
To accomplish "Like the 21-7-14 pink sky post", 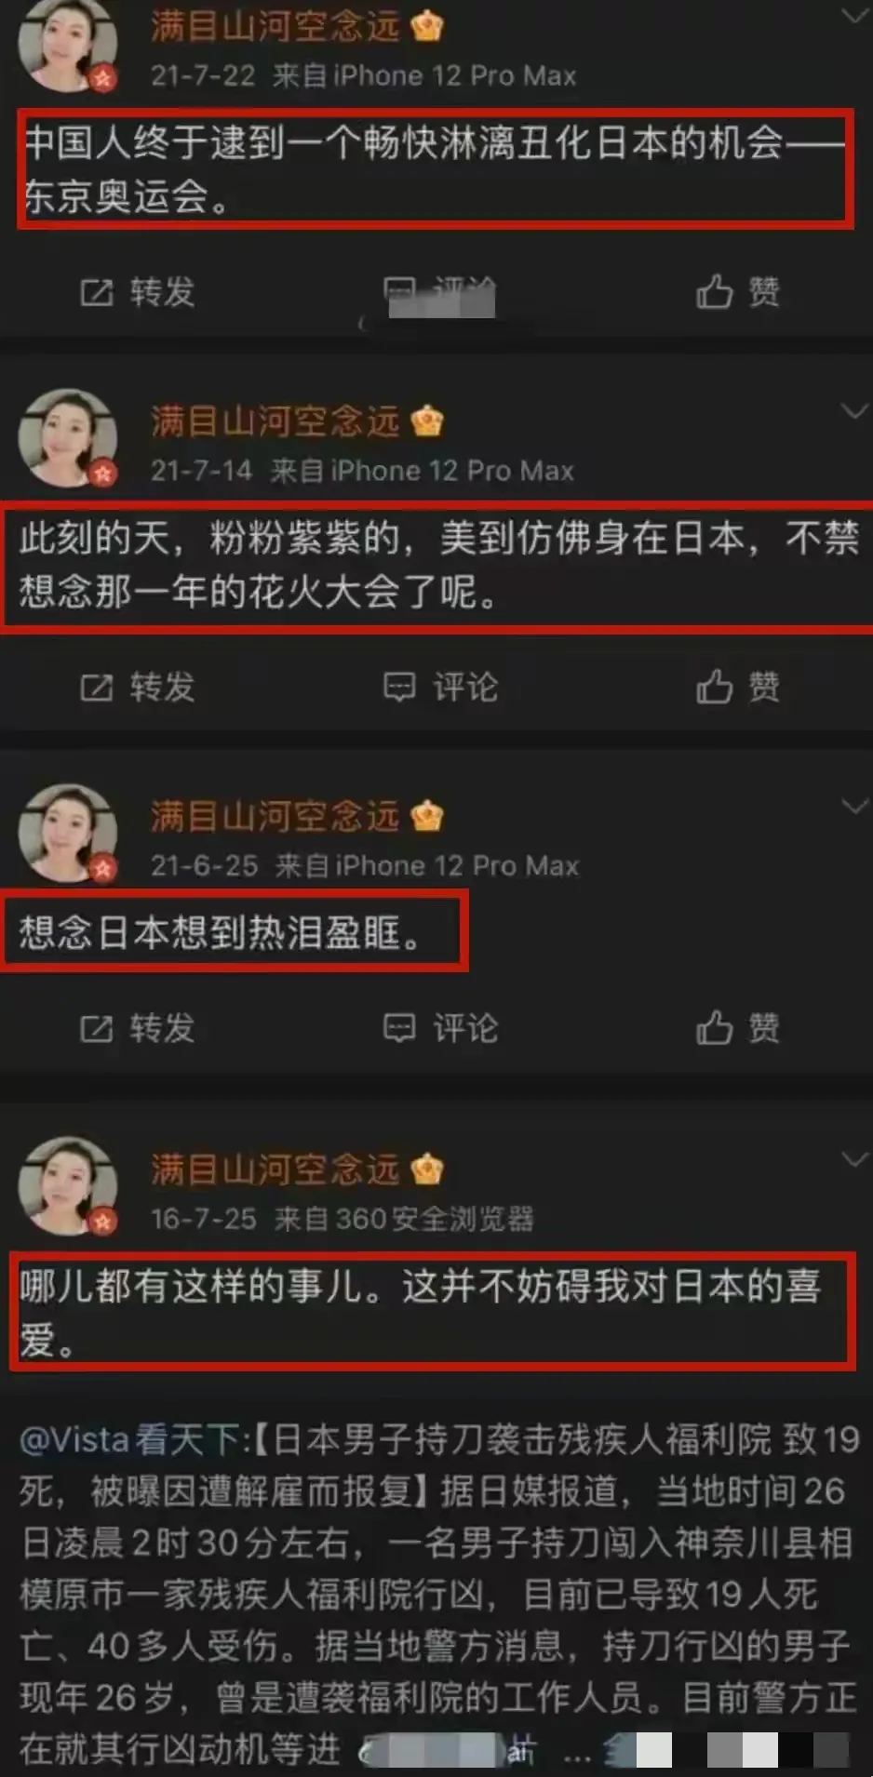I will [x=738, y=688].
